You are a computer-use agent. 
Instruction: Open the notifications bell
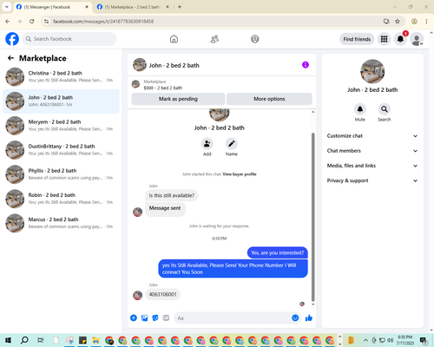point(400,39)
